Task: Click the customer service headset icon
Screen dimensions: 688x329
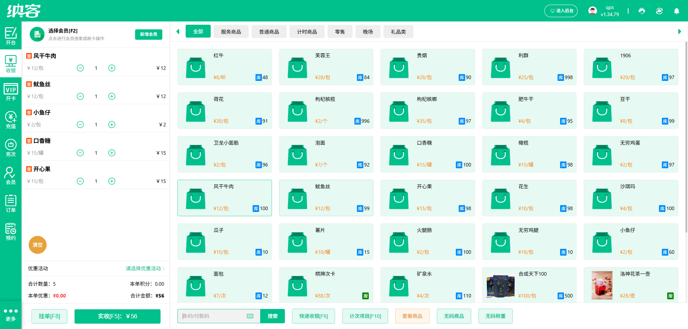Action: pos(642,11)
